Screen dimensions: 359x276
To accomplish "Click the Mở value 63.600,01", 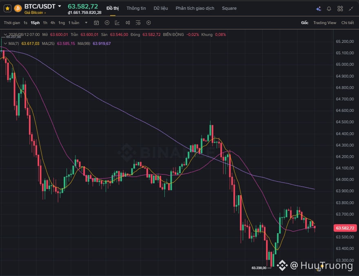I will click(59, 35).
